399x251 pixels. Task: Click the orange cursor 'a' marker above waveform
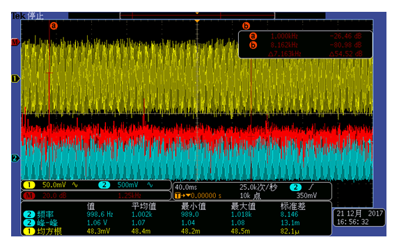(x=54, y=26)
